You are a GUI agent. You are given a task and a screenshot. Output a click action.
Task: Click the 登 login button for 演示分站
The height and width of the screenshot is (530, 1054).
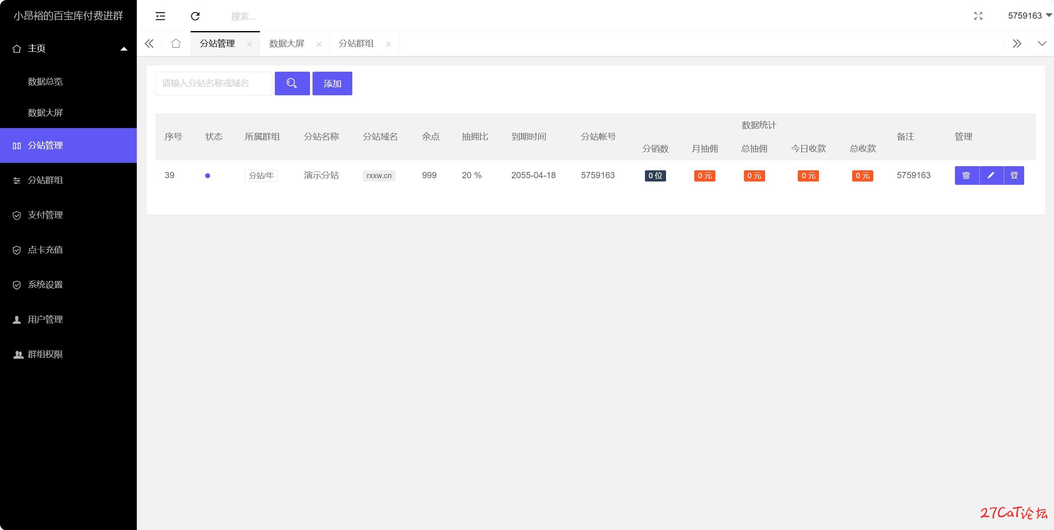pos(1014,175)
